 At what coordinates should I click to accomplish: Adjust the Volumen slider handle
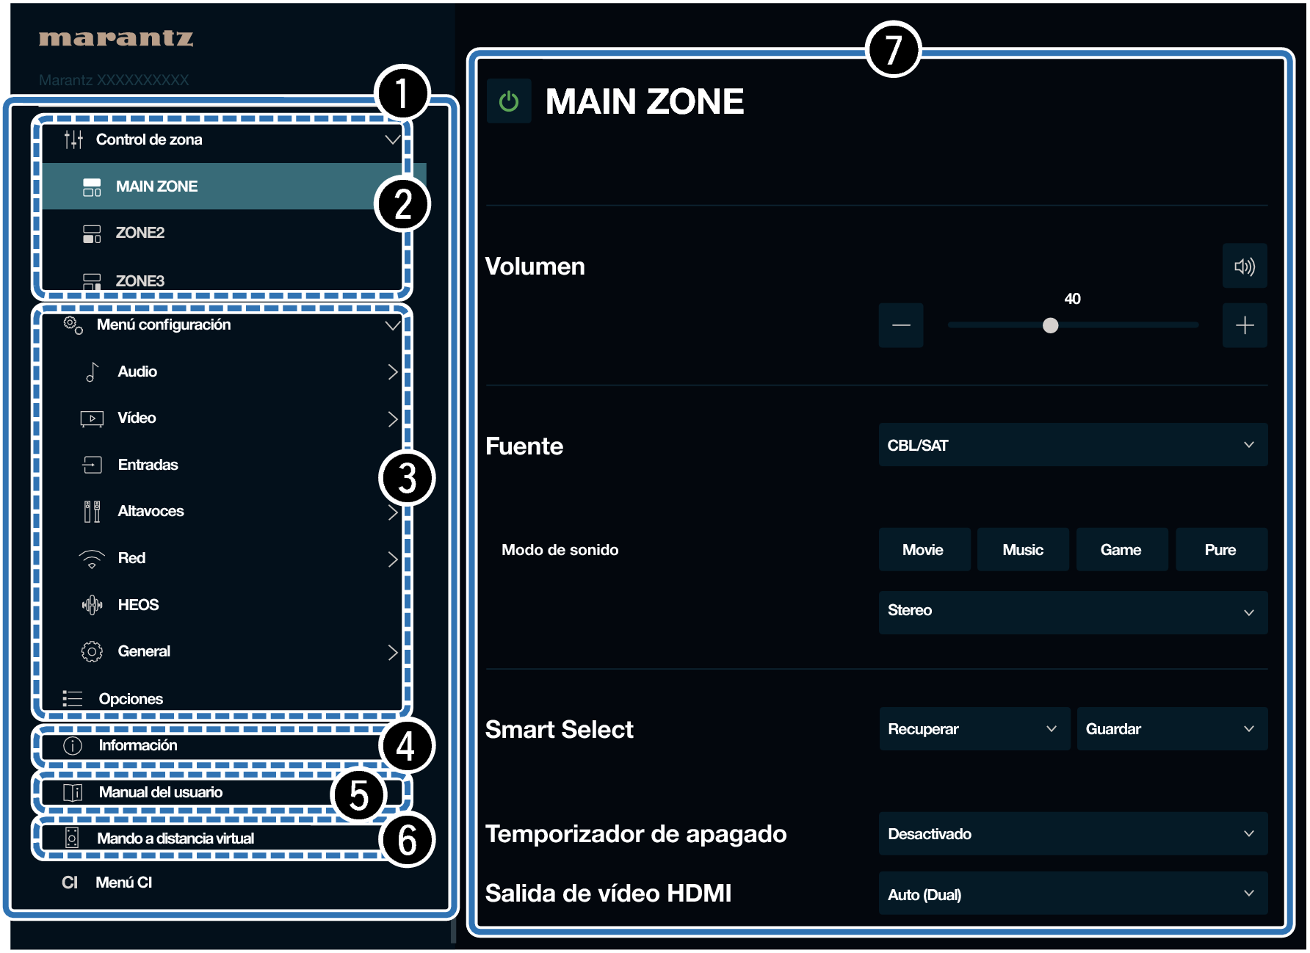pyautogui.click(x=1051, y=325)
